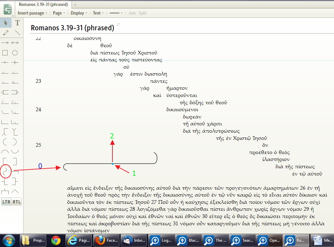Screen dimensions: 334x247
Task: Select the arrow pointer tool
Action: coord(6,23)
